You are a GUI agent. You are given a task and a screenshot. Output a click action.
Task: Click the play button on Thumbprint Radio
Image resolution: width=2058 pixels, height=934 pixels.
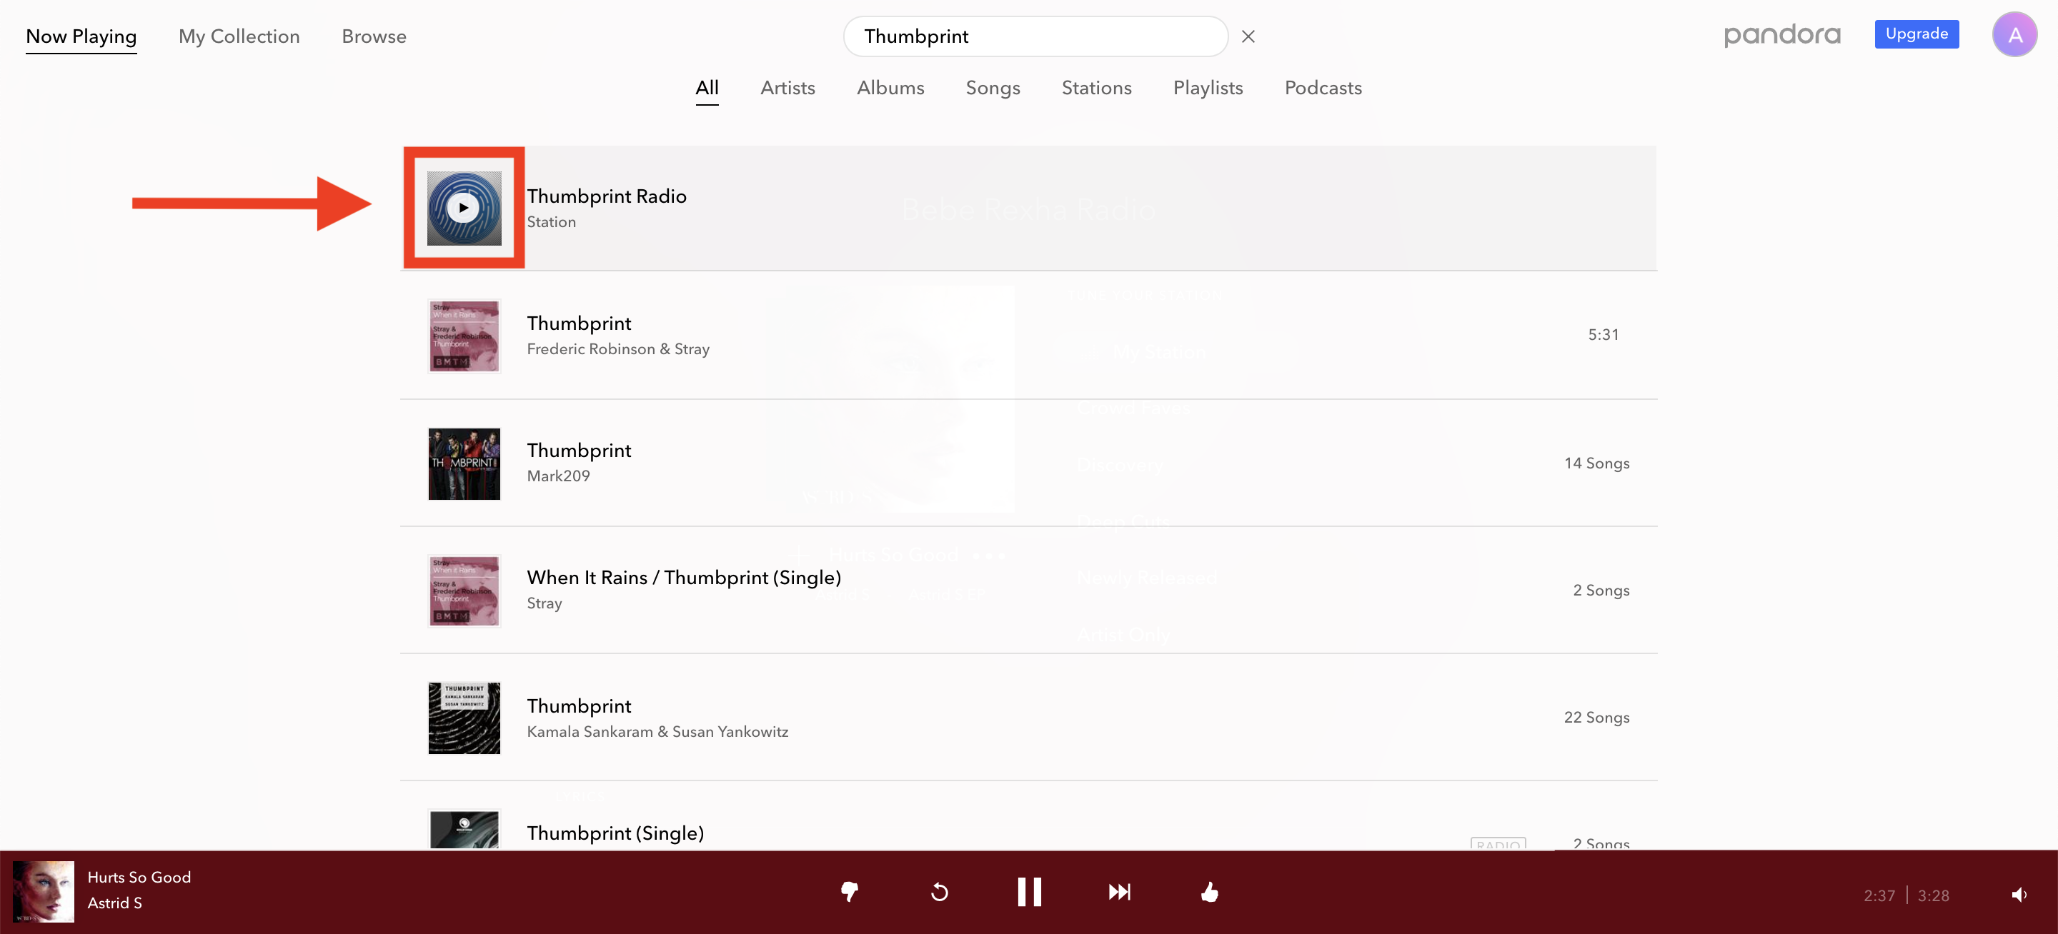464,207
